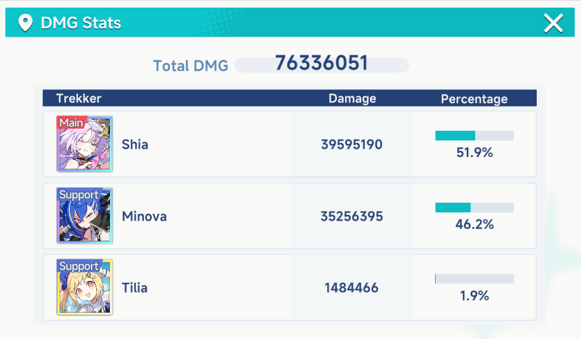Click Minova's 46.2% damage bar
581x339 pixels.
[x=474, y=208]
